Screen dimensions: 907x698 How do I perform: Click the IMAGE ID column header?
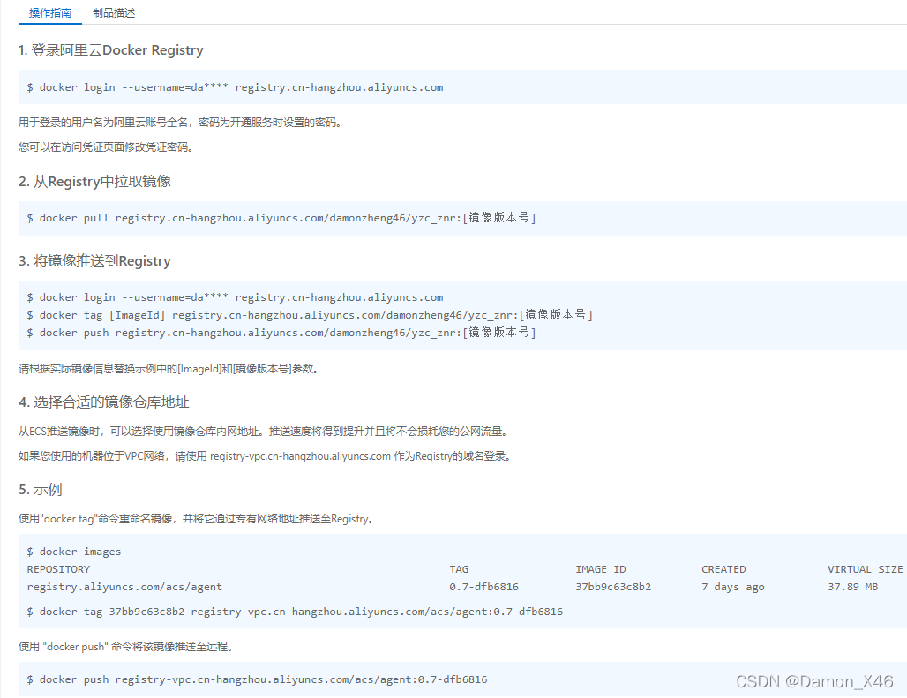[601, 570]
